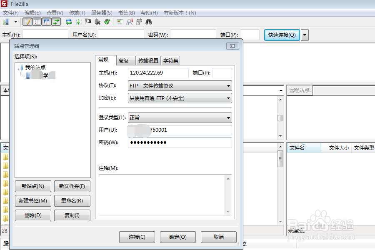Open the 服务器(S) menu
Viewport: 375px width, 250px height.
coord(101,13)
